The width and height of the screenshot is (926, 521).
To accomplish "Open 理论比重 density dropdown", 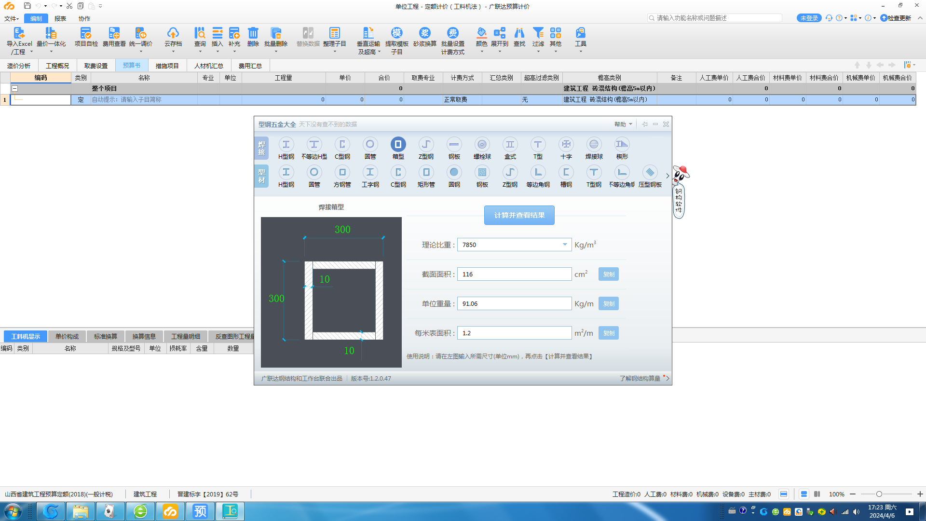I will pyautogui.click(x=565, y=245).
